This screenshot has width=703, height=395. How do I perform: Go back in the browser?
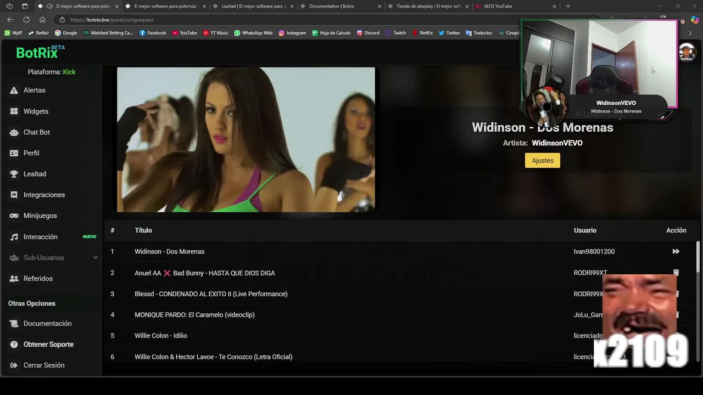(x=10, y=20)
